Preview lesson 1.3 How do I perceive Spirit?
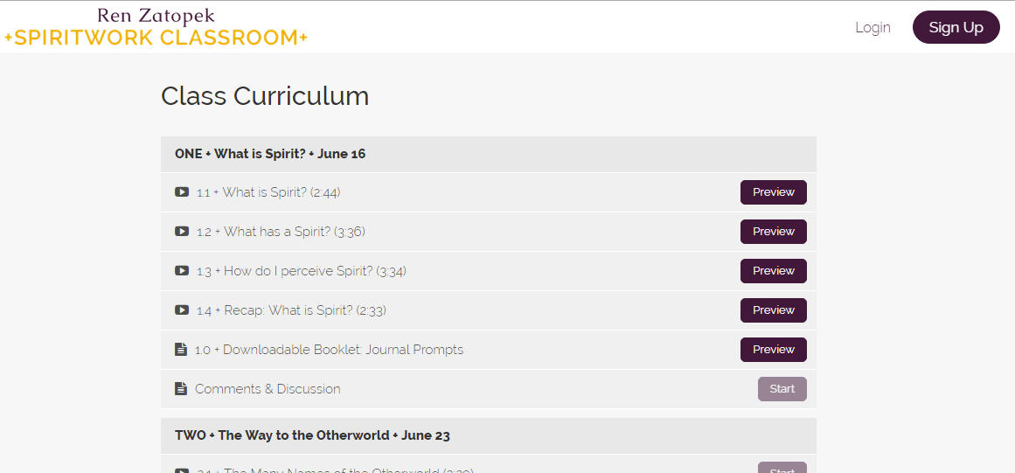1015x473 pixels. (x=774, y=271)
